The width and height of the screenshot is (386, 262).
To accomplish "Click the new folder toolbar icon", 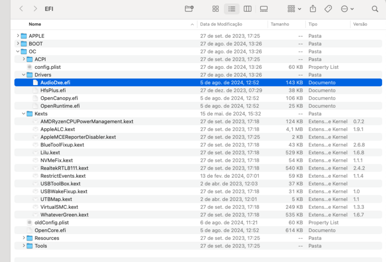I will pos(189,9).
